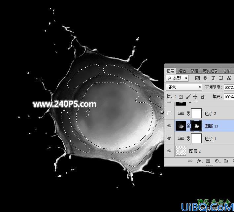The width and height of the screenshot is (234, 212).
Task: Click the 不透明度 opacity value field
Action: click(229, 87)
